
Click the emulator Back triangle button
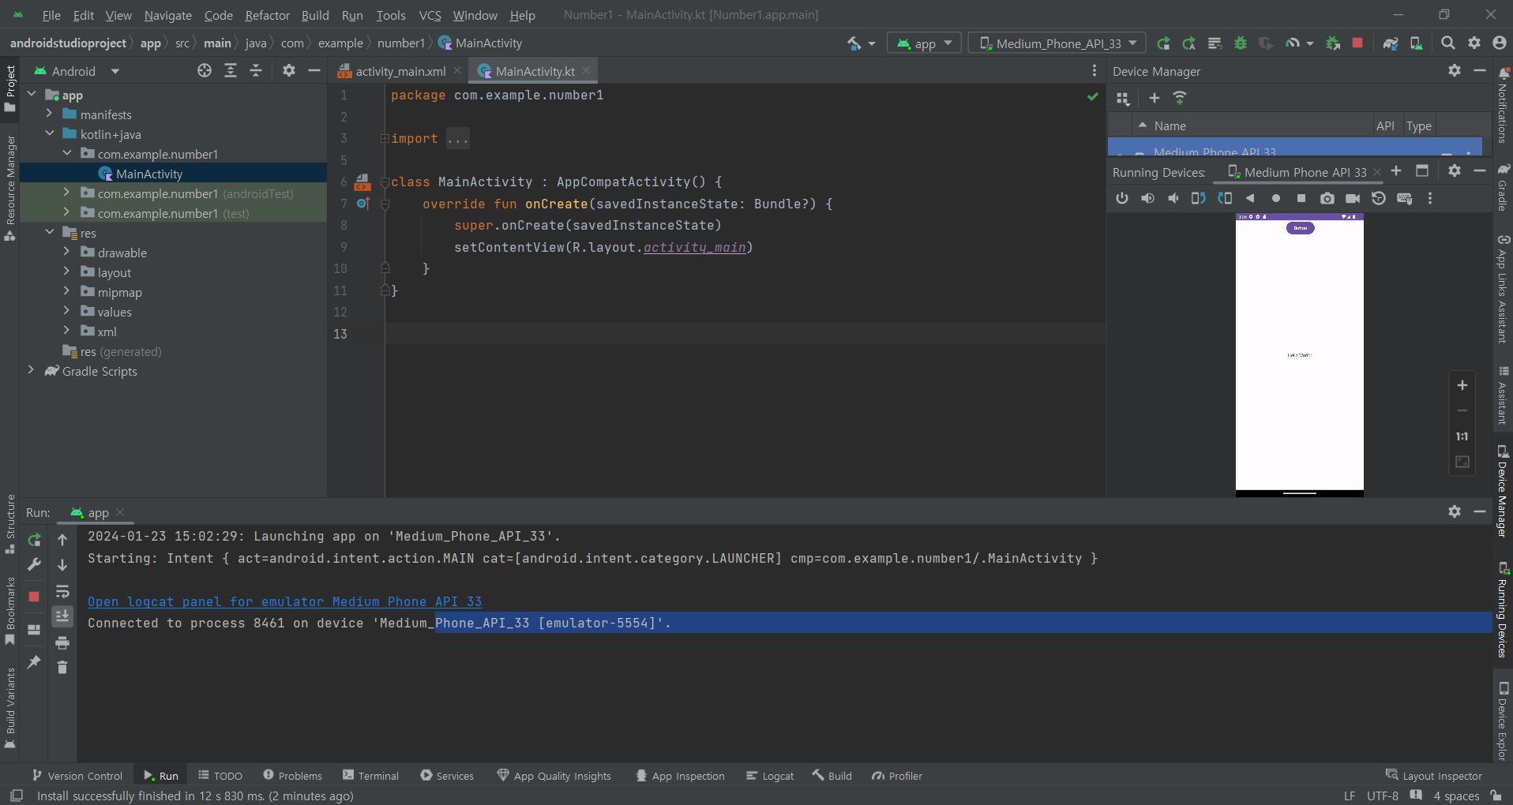pos(1250,198)
